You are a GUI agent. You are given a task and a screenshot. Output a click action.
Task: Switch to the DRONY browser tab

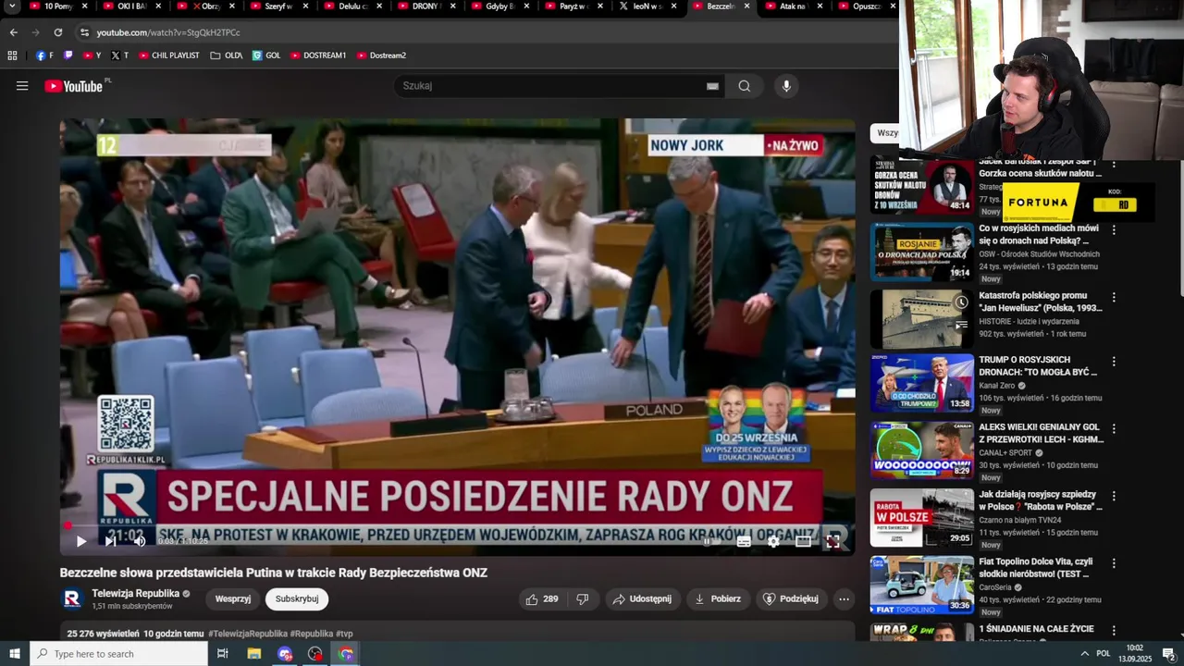[424, 6]
